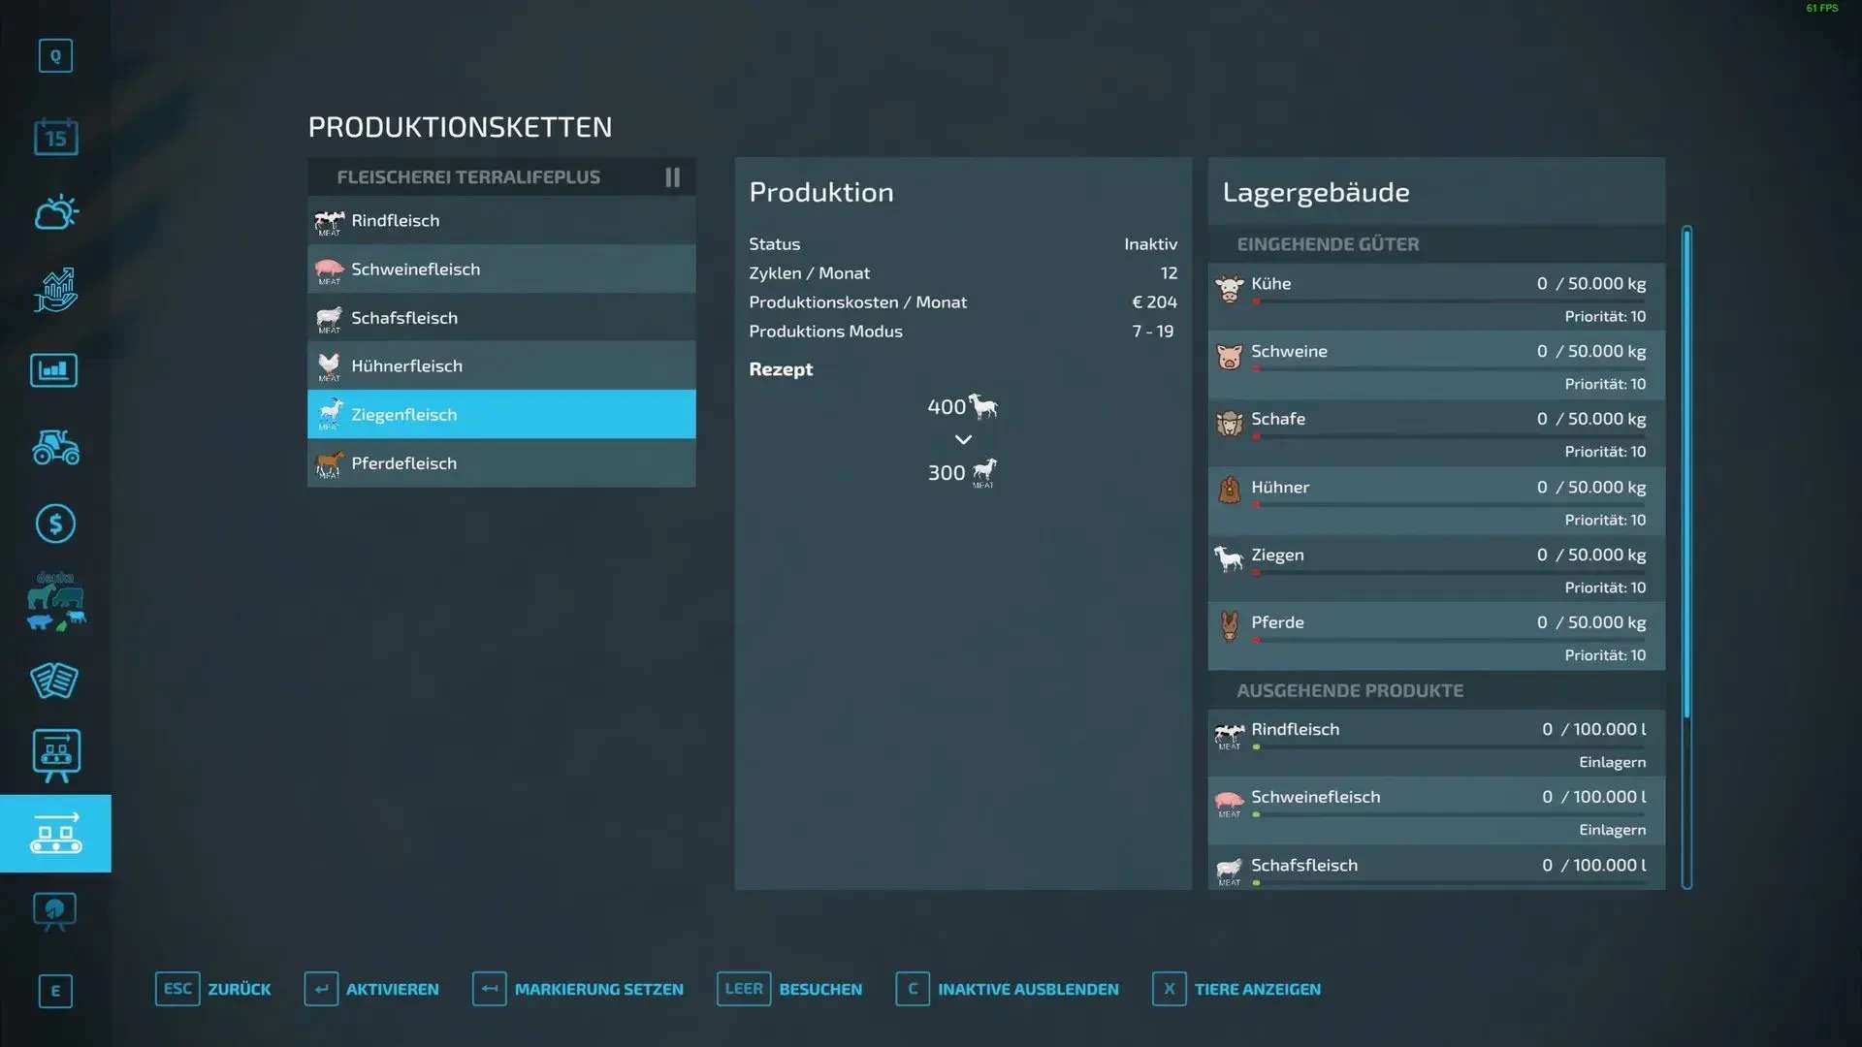The height and width of the screenshot is (1047, 1862).
Task: Open the price trends hand-chart icon
Action: (x=55, y=290)
